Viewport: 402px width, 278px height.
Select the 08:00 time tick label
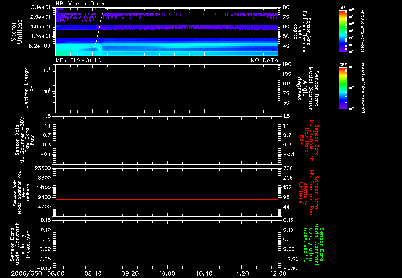[56, 273]
